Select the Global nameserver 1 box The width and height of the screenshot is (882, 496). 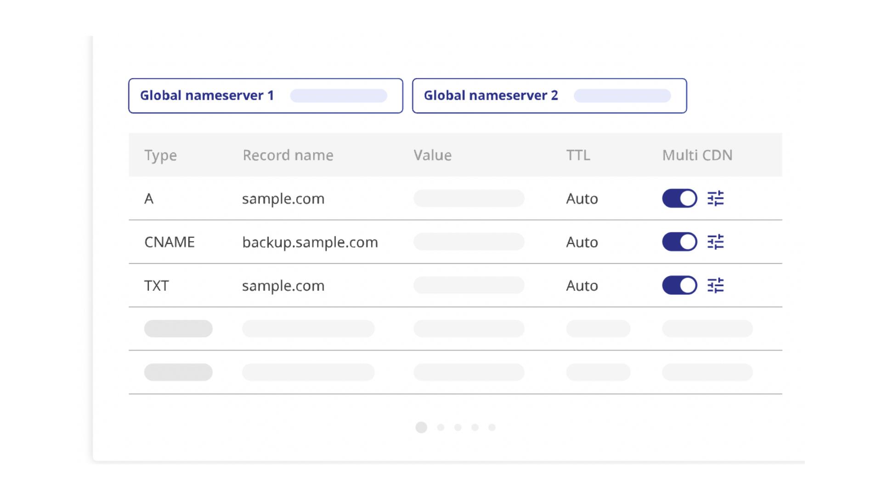[x=266, y=96]
